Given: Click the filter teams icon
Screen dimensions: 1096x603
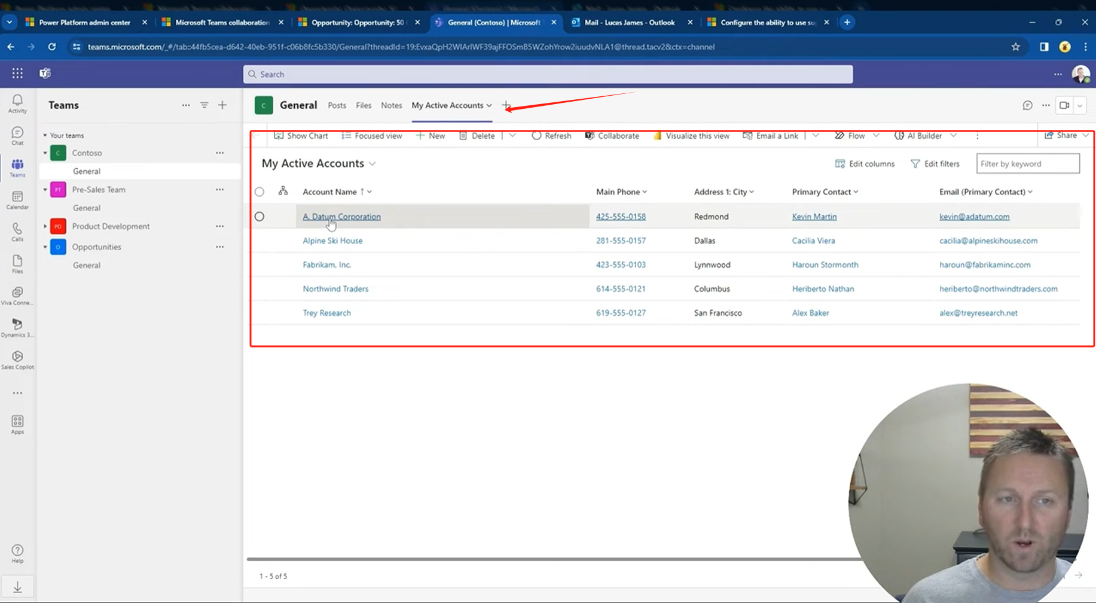Looking at the screenshot, I should (x=204, y=105).
